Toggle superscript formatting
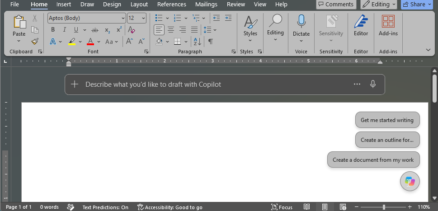This screenshot has width=438, height=211. (119, 29)
